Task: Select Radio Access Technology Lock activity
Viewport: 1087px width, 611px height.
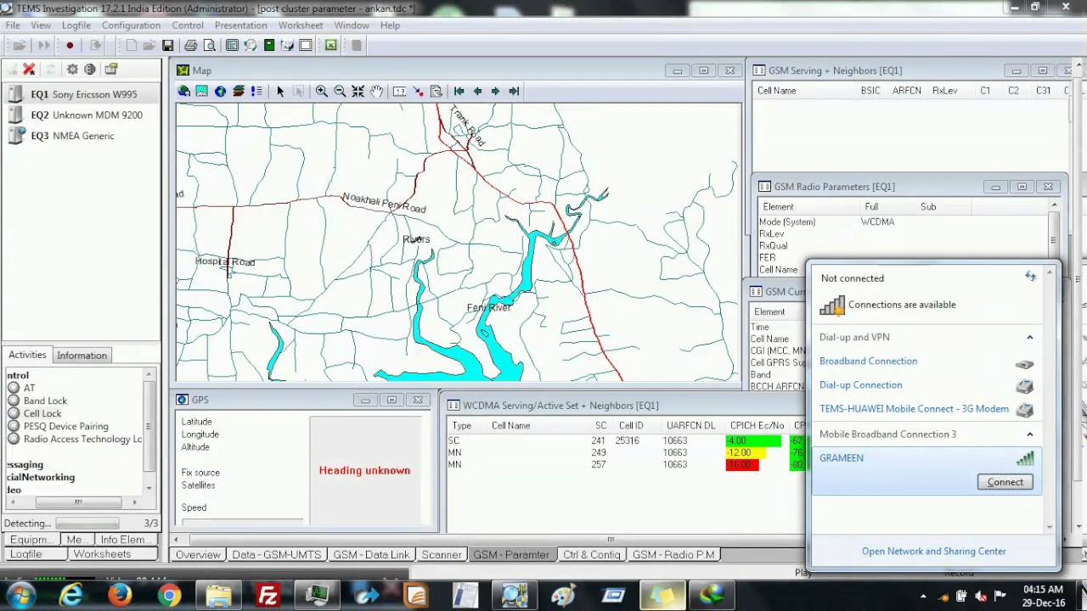Action: (82, 439)
